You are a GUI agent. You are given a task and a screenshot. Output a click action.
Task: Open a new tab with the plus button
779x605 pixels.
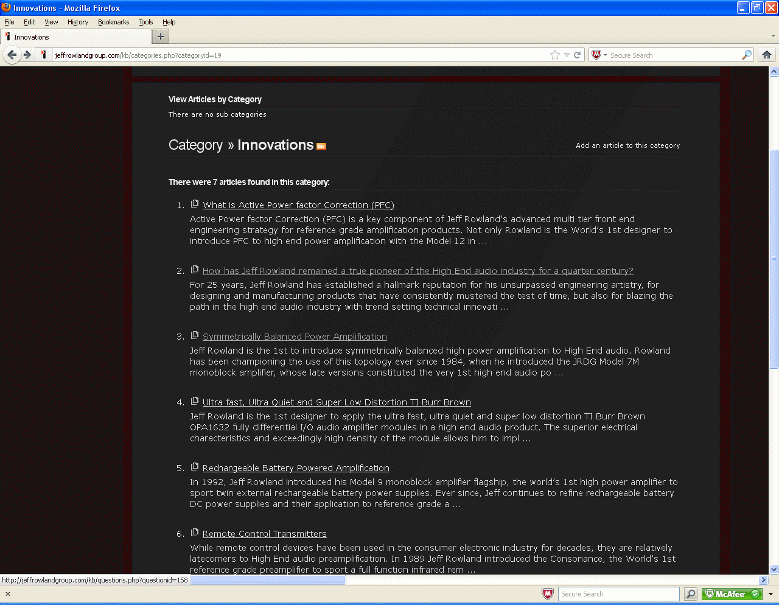(x=161, y=37)
